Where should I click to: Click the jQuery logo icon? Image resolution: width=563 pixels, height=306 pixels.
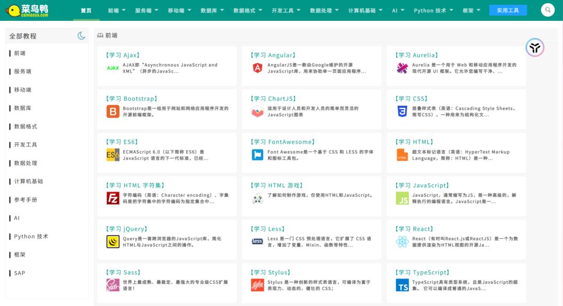[113, 242]
